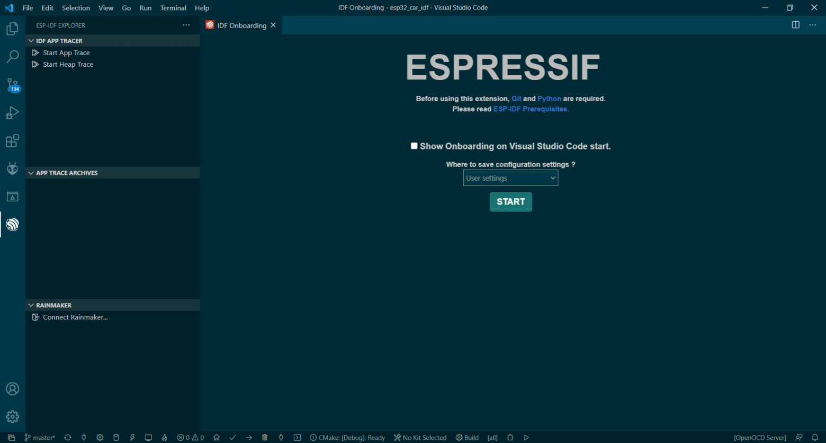Open the Explorer view in activity bar

click(12, 29)
